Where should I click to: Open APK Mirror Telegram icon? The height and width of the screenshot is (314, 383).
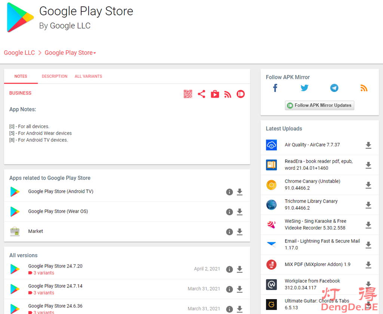tap(334, 88)
